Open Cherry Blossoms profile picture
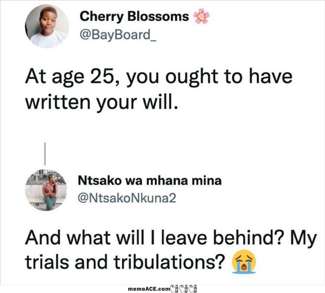 [x=47, y=26]
